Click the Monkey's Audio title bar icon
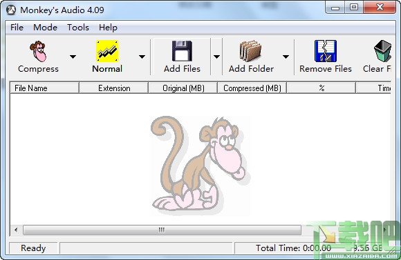Image resolution: width=401 pixels, height=260 pixels. pos(11,10)
